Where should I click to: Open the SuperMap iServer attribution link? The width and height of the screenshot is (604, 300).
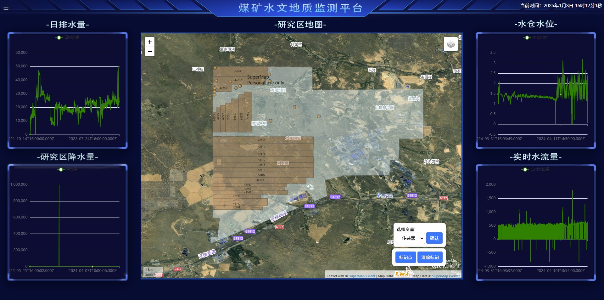[445, 276]
